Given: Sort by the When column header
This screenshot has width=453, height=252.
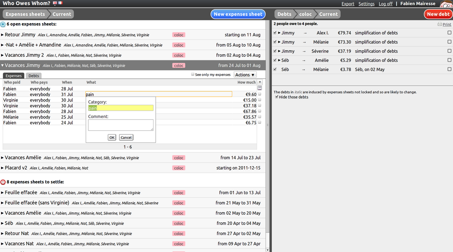Looking at the screenshot, I should pos(67,82).
